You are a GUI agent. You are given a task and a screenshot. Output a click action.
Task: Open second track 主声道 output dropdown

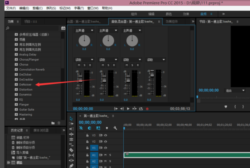point(108,30)
